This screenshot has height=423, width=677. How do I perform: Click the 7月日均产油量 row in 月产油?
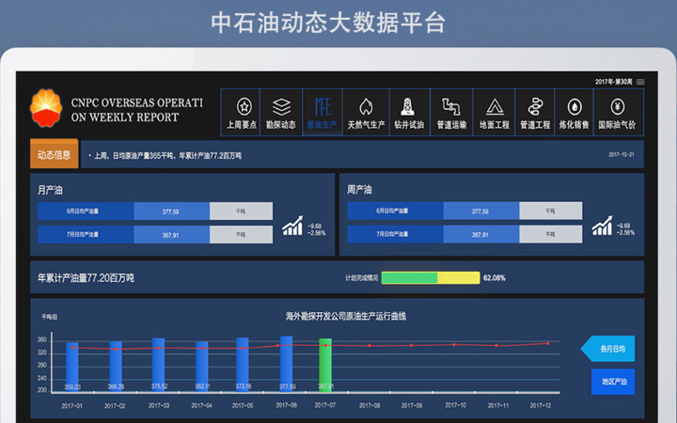pyautogui.click(x=155, y=234)
